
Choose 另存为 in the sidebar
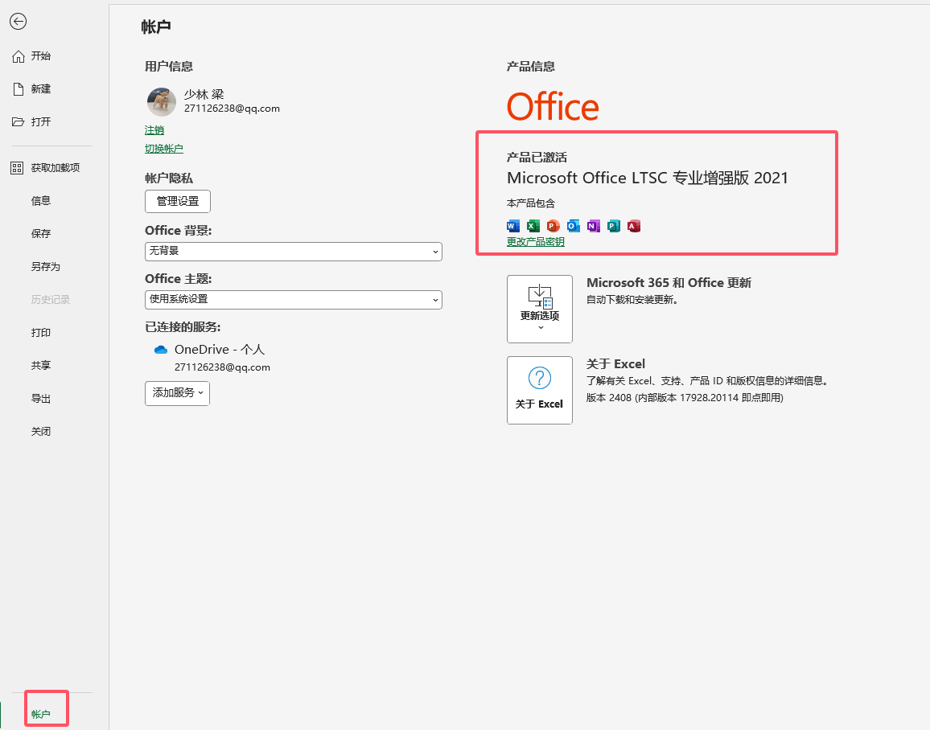point(46,267)
